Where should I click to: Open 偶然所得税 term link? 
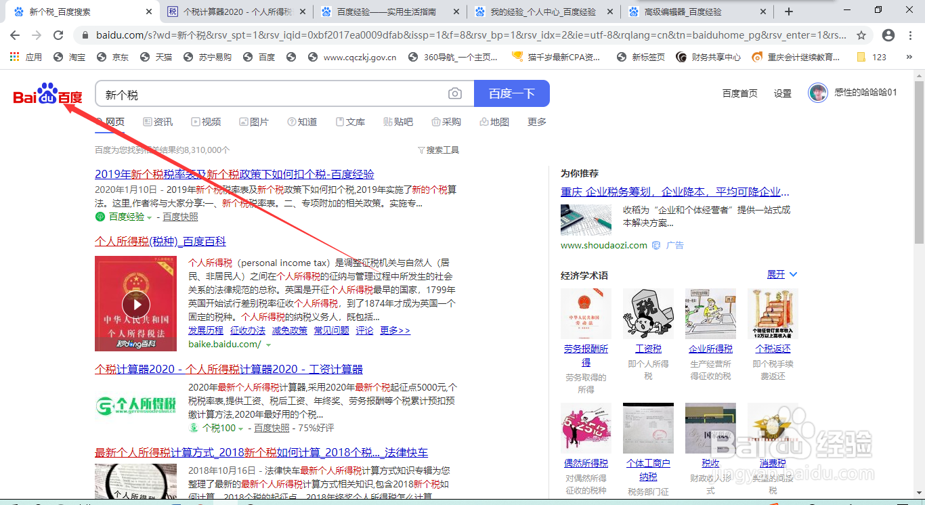(586, 463)
